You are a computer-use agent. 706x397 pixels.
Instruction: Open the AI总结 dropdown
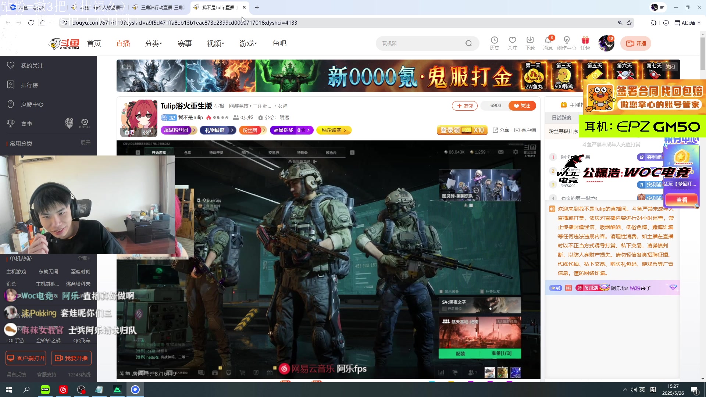click(x=687, y=23)
